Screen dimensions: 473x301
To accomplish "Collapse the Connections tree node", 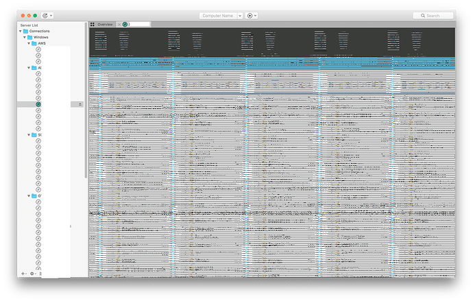I will 20,32.
